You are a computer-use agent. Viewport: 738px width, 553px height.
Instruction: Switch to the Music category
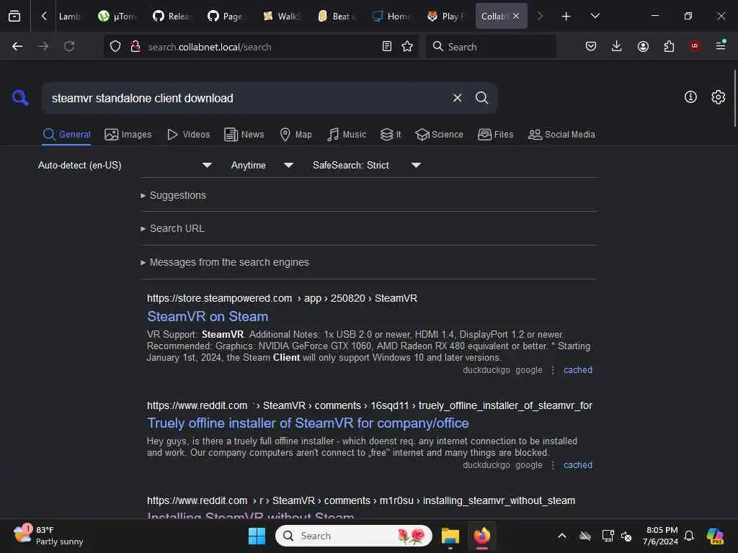(347, 135)
